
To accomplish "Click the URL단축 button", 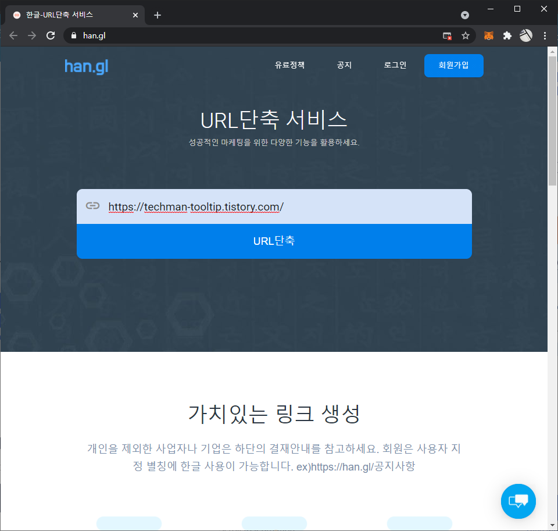I will point(274,241).
